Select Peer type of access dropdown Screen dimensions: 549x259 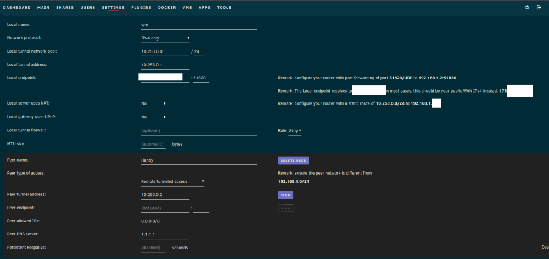170,181
